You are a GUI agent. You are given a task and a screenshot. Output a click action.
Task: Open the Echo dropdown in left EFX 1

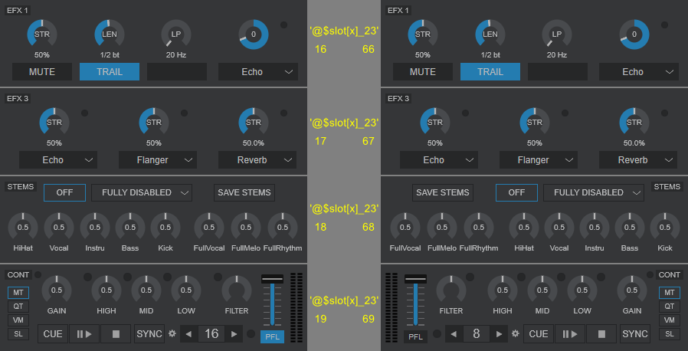pos(257,71)
